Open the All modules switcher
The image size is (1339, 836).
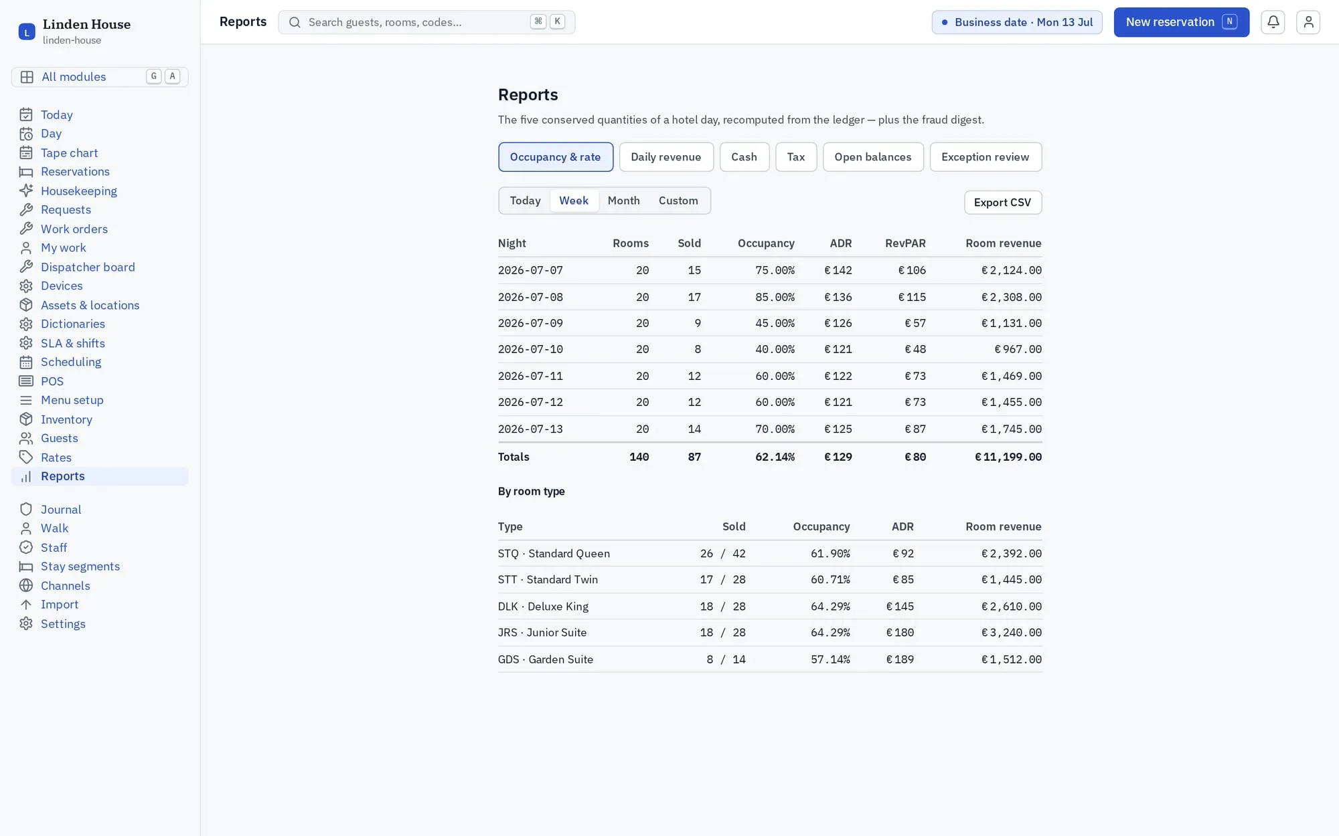tap(100, 77)
